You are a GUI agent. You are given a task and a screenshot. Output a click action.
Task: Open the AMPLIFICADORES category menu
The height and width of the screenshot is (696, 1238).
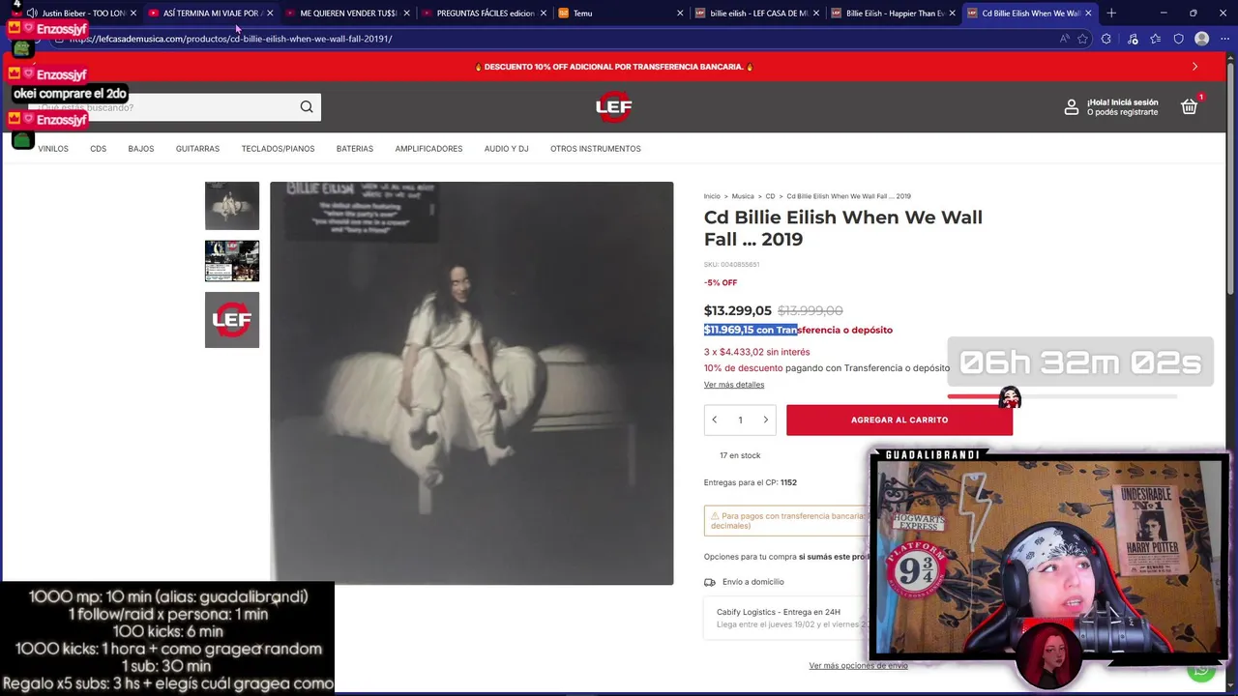point(428,149)
